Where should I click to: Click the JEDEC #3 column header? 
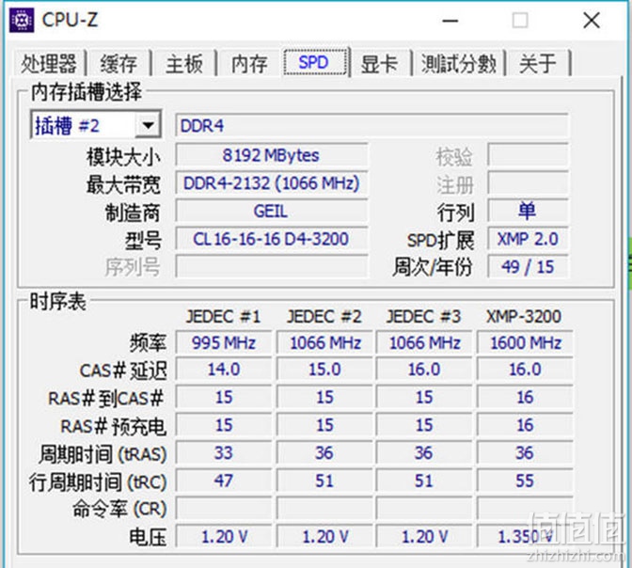pos(423,317)
